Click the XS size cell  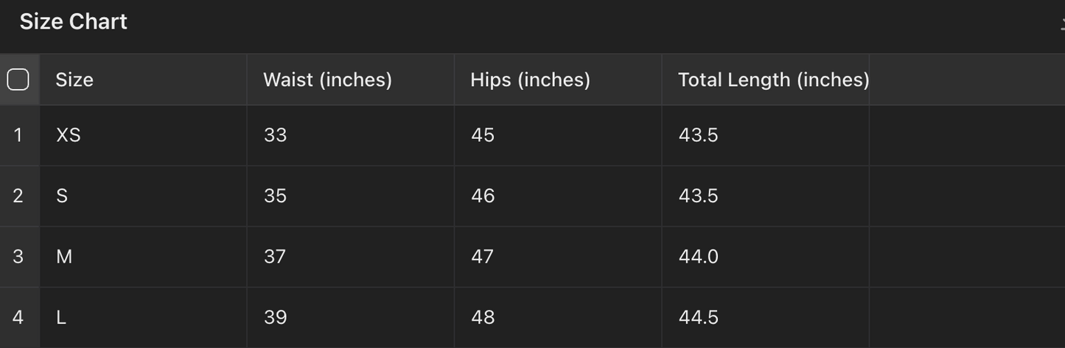click(69, 135)
